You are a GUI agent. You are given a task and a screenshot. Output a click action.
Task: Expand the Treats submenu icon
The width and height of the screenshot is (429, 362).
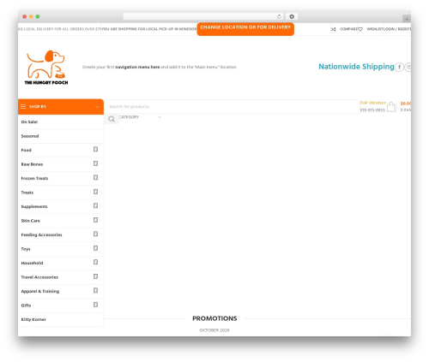click(x=96, y=192)
